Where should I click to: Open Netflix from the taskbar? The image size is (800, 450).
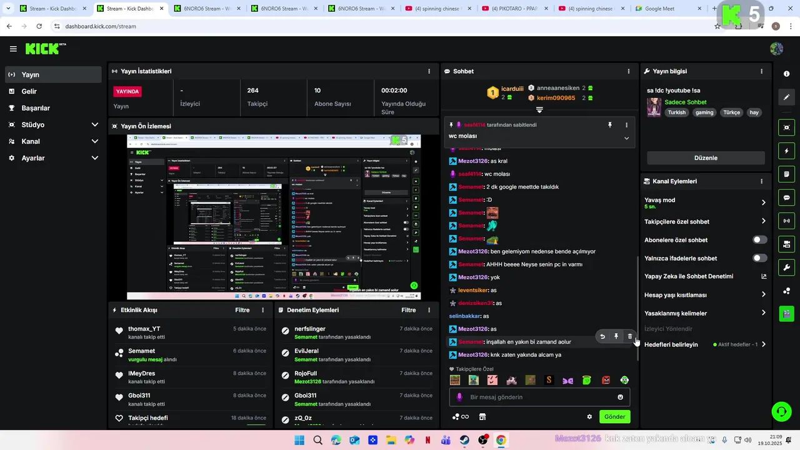click(x=427, y=440)
